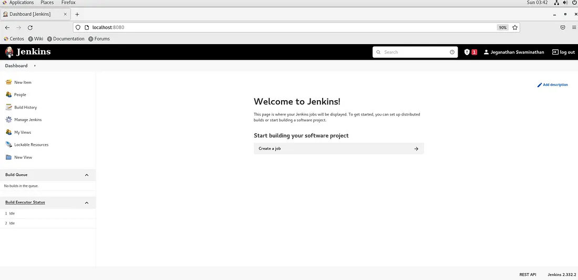578x280 pixels.
Task: Click the New View folder icon
Action: 9,157
